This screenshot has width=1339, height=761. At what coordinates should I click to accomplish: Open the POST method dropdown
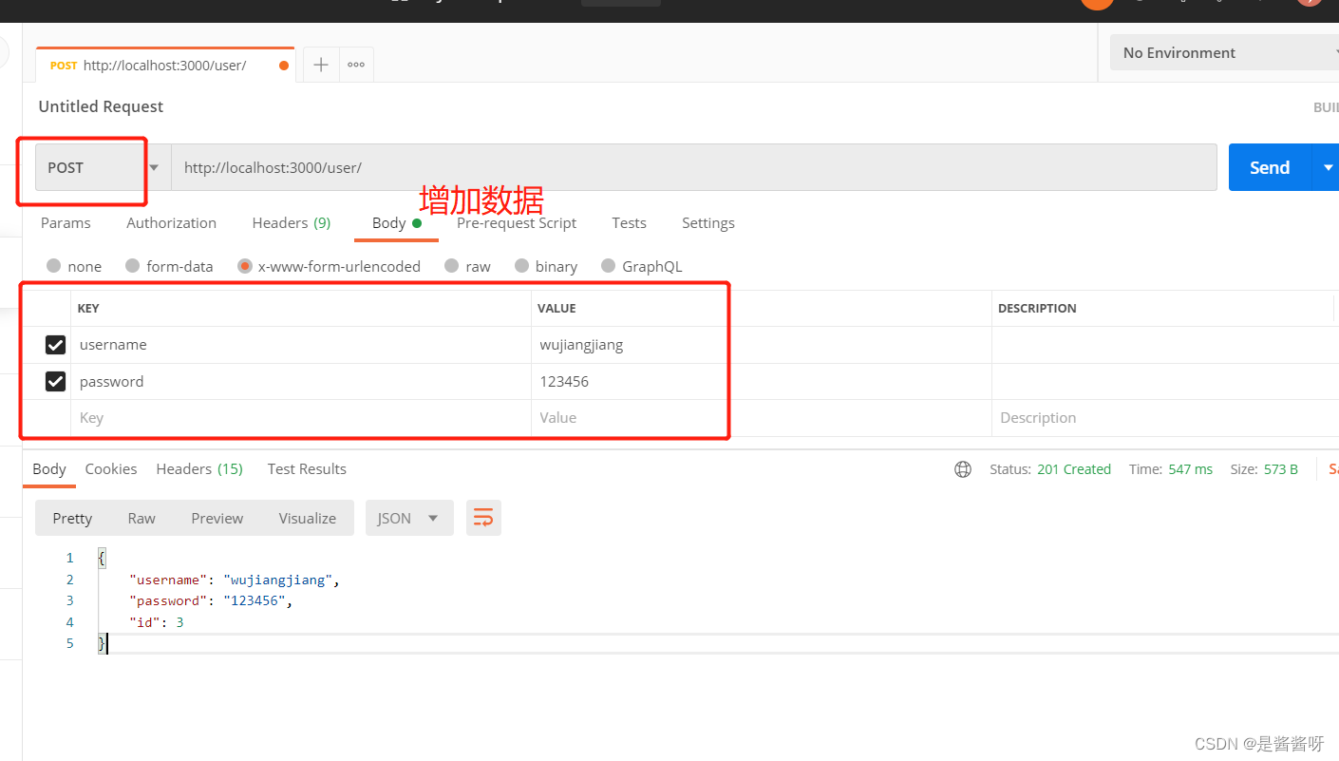point(103,167)
